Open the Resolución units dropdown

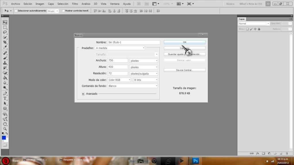[144, 73]
